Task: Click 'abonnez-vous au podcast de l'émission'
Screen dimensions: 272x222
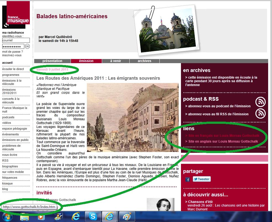Action: click(218, 106)
